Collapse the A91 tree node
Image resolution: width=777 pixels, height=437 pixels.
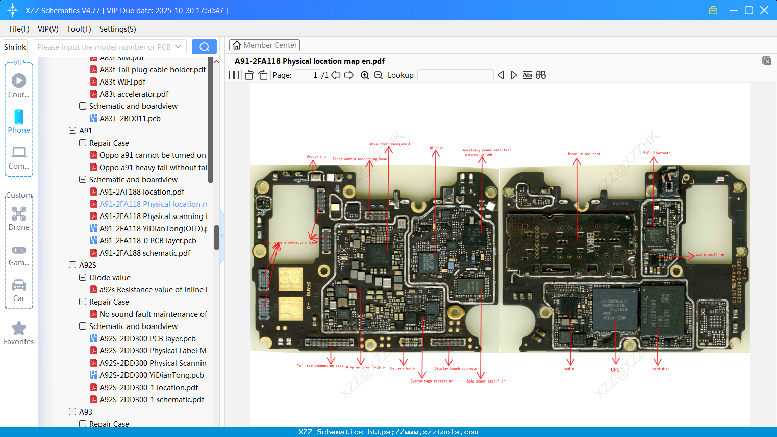(x=72, y=130)
